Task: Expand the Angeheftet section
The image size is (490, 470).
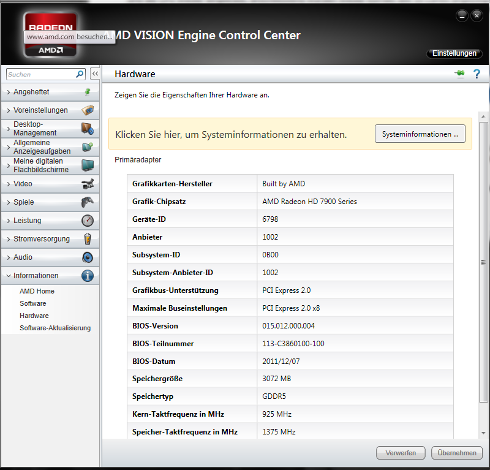Action: coord(9,92)
